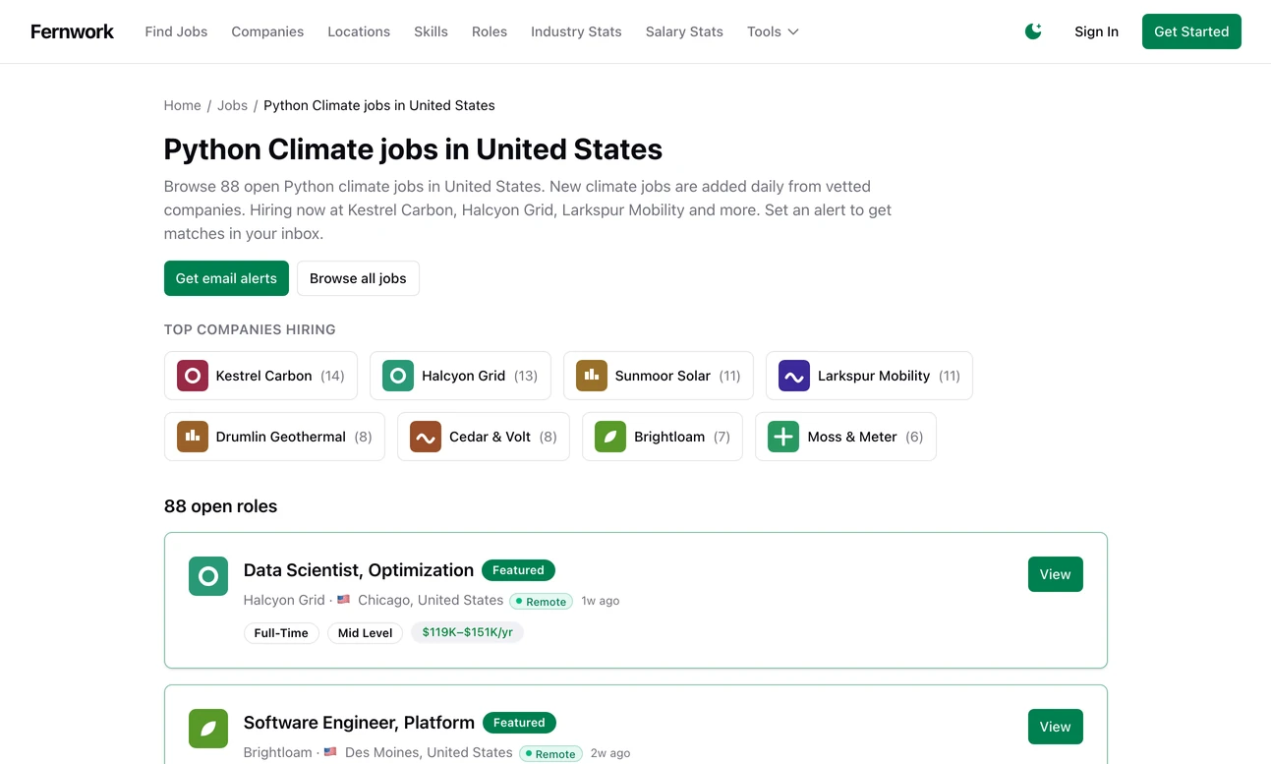
Task: Select Skills in the top navigation
Action: [x=431, y=31]
